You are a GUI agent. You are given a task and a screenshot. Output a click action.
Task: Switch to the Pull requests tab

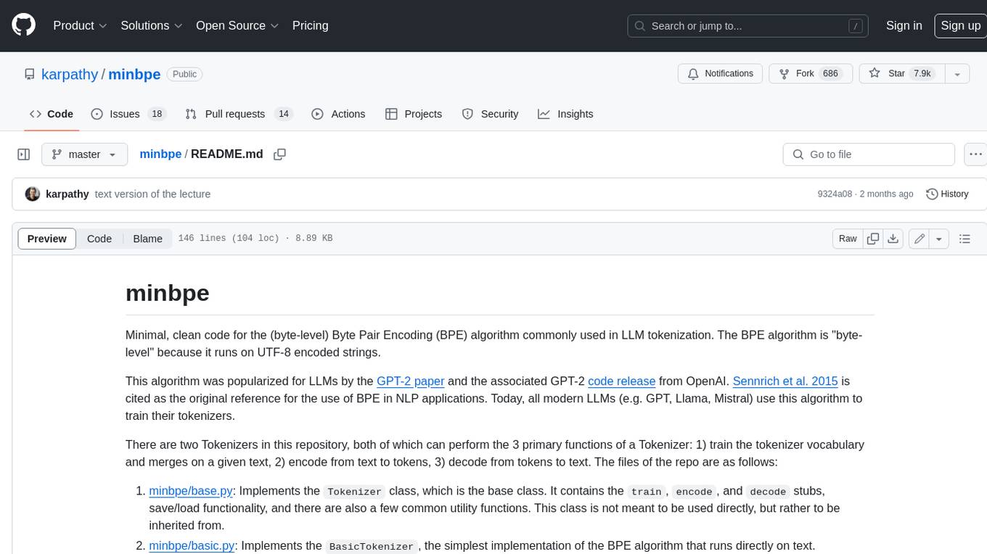[238, 114]
